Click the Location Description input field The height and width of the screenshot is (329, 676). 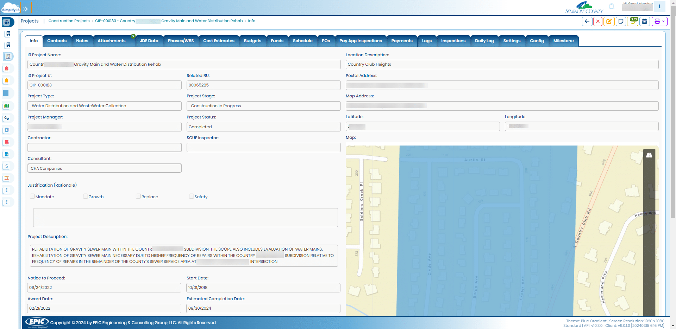pyautogui.click(x=502, y=64)
